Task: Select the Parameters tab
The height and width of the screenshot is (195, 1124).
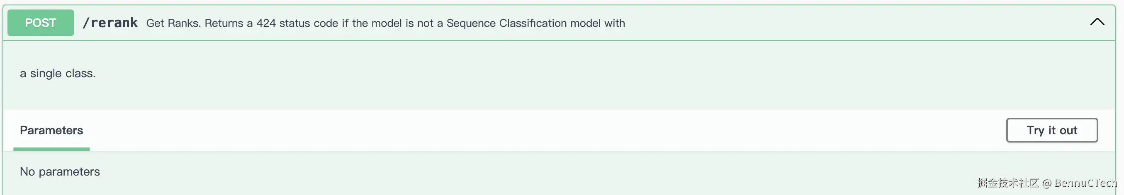Action: point(51,130)
